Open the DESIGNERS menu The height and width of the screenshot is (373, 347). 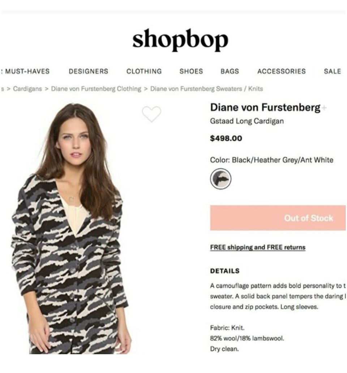tap(88, 71)
